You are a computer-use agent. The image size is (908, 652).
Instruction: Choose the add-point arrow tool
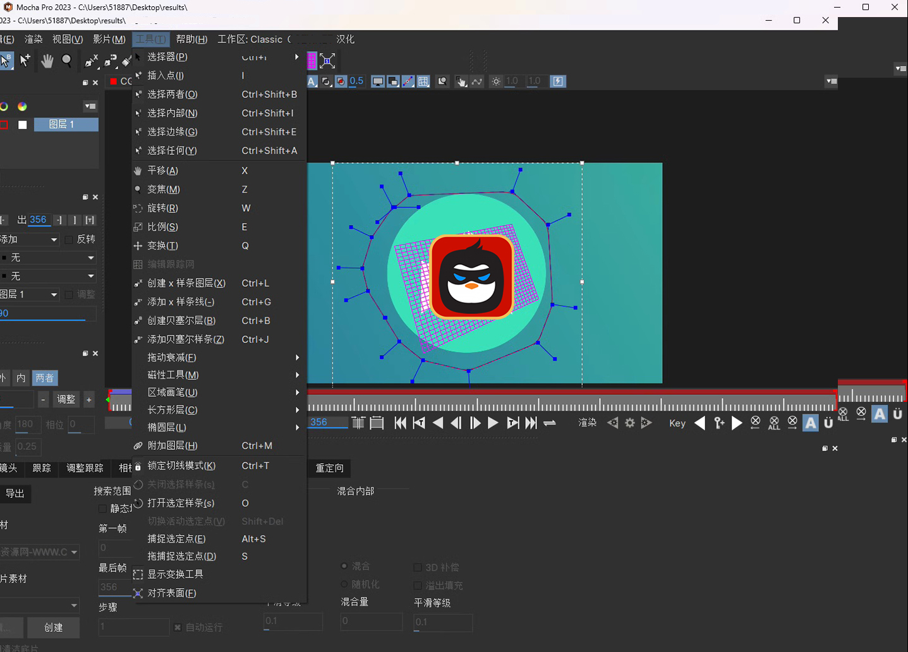(25, 61)
